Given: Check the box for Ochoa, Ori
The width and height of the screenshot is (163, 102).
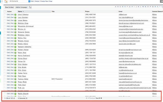Looking at the screenshot, I should pos(5,61).
